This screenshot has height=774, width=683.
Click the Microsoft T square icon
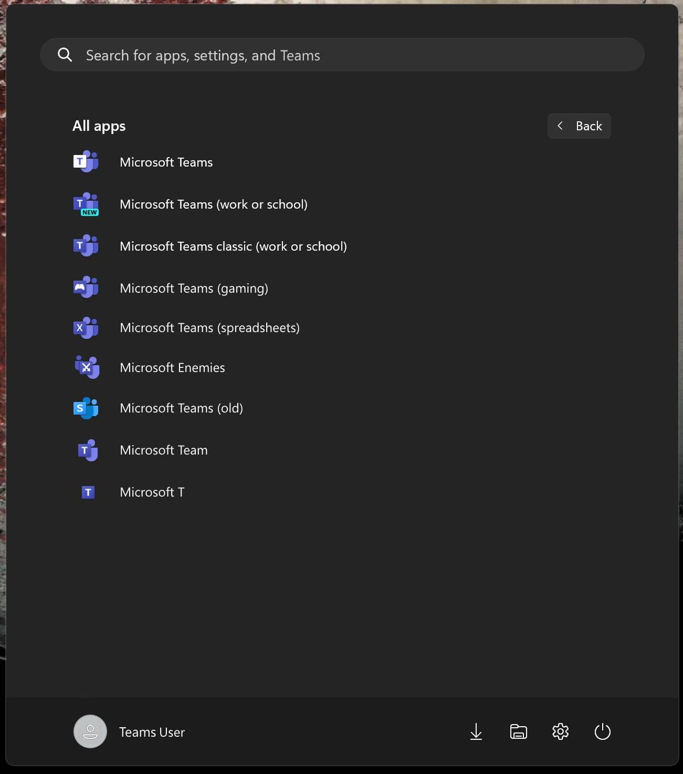point(88,492)
